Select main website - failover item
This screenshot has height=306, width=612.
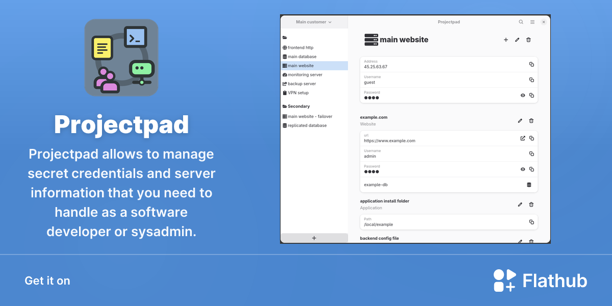click(x=314, y=116)
